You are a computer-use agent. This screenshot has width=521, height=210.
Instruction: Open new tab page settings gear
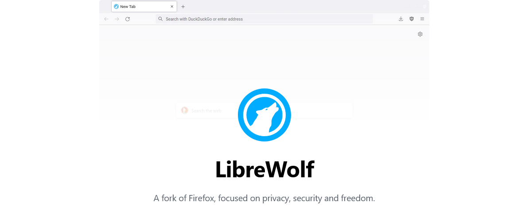pos(420,34)
